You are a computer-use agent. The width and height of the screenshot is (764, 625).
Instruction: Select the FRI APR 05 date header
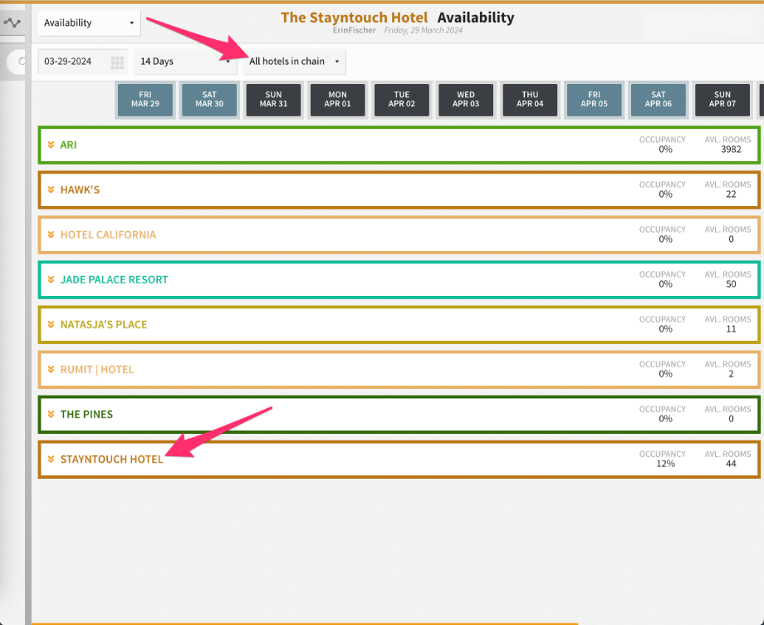click(x=594, y=100)
